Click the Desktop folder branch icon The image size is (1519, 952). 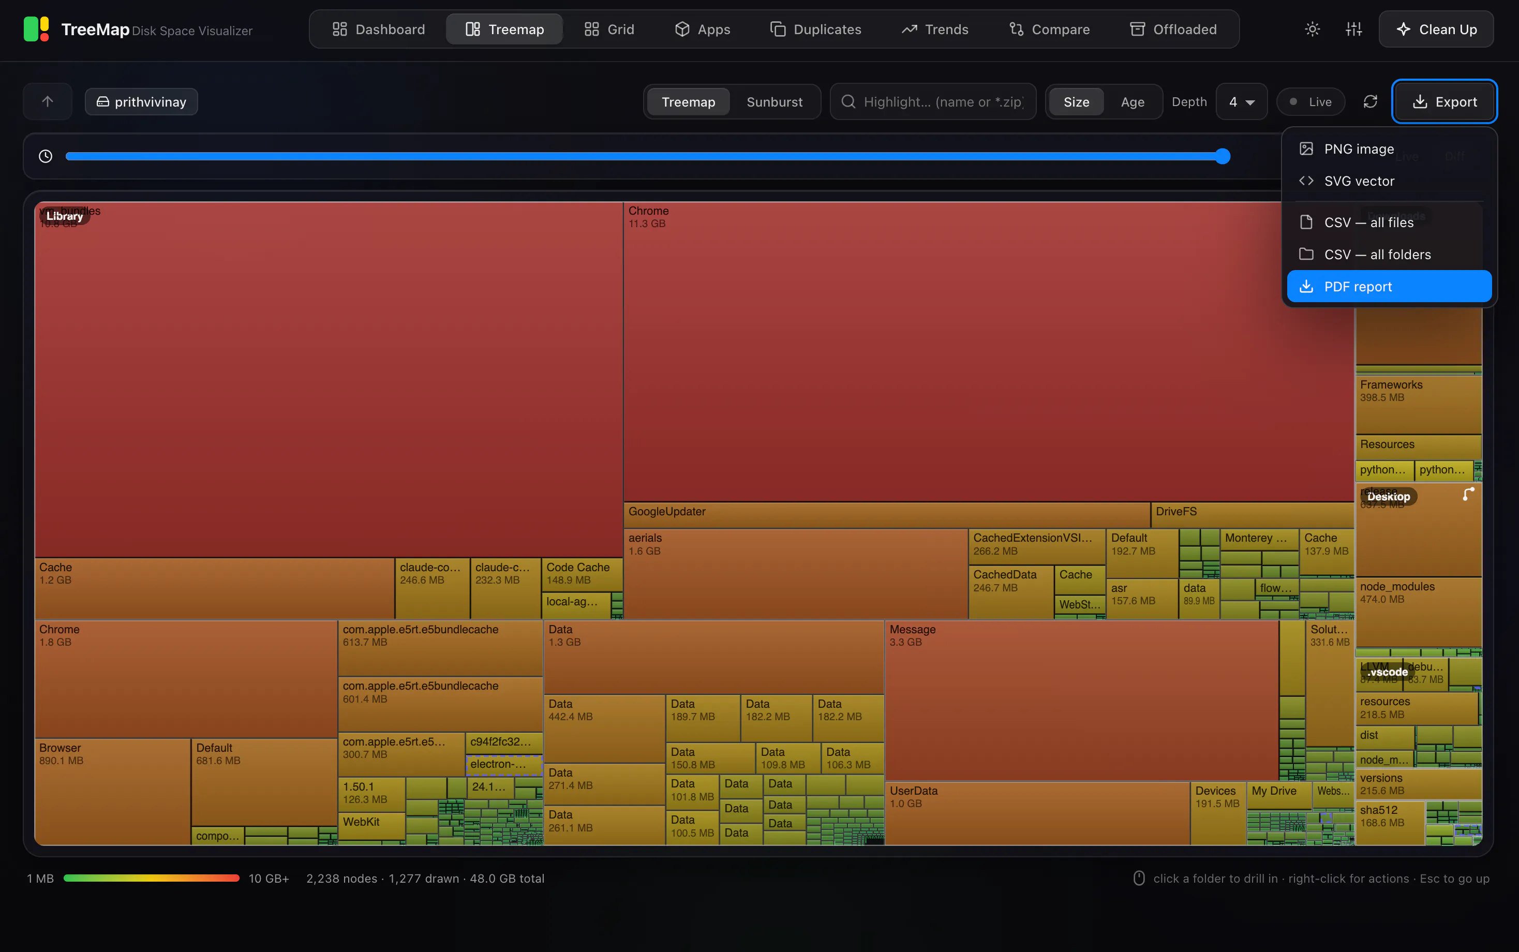point(1468,494)
